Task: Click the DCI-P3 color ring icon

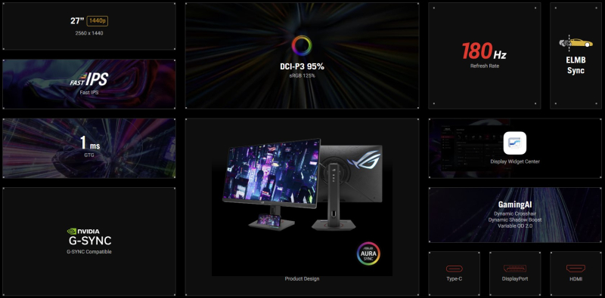Action: [302, 46]
